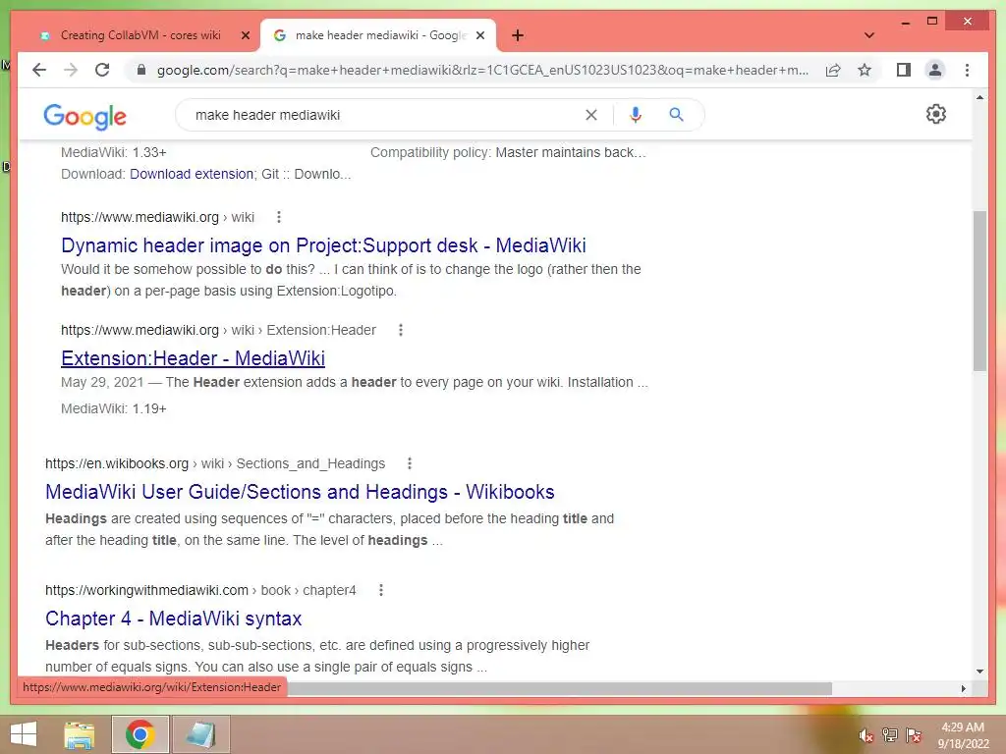Image resolution: width=1006 pixels, height=754 pixels.
Task: Open Chrome's three-dot menu
Action: click(967, 70)
